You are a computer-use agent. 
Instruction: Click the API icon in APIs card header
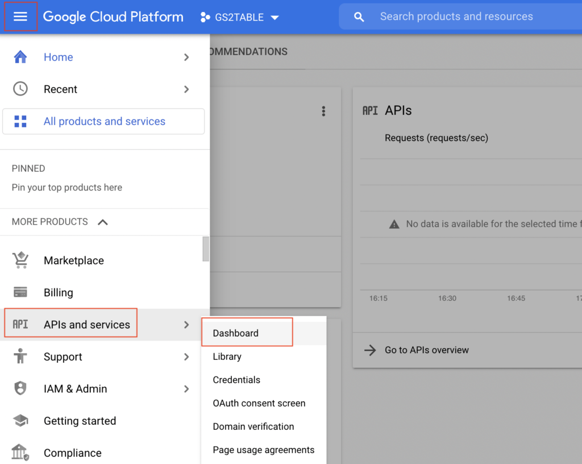(x=369, y=111)
